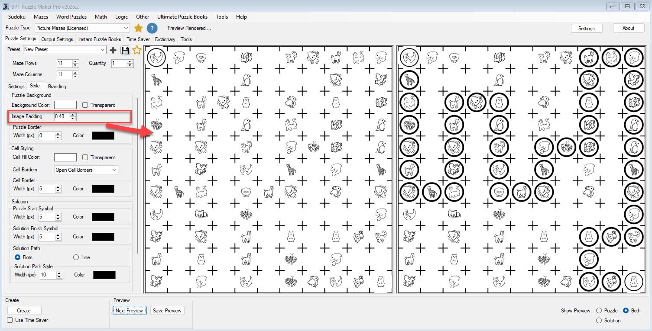Image resolution: width=652 pixels, height=331 pixels.
Task: Expand the Cell Borders dropdown
Action: point(114,170)
